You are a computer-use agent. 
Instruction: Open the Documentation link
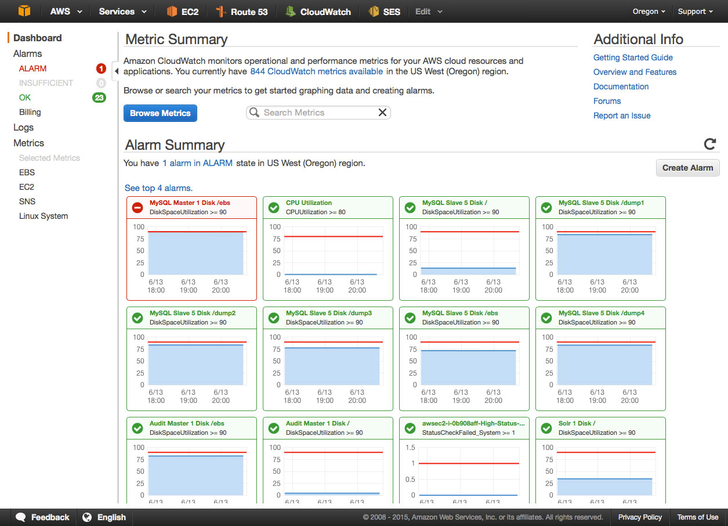coord(621,87)
